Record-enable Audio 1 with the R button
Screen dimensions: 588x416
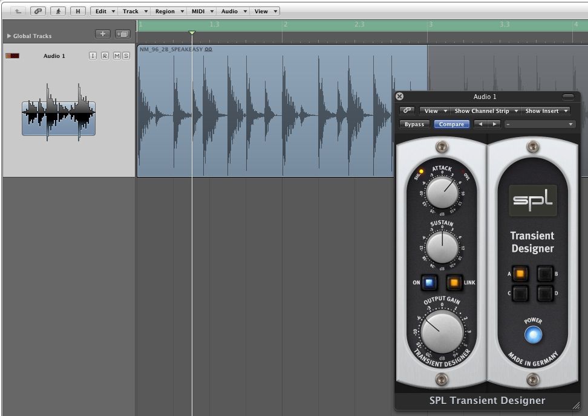click(x=105, y=56)
